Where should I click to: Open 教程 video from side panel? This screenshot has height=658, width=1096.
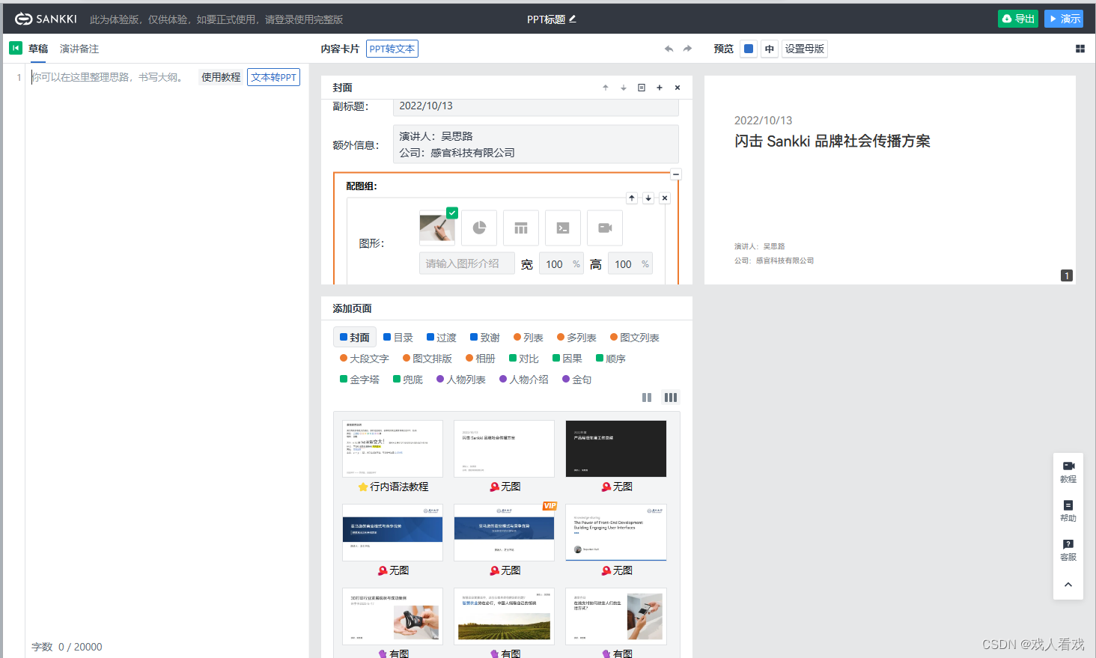click(1068, 472)
